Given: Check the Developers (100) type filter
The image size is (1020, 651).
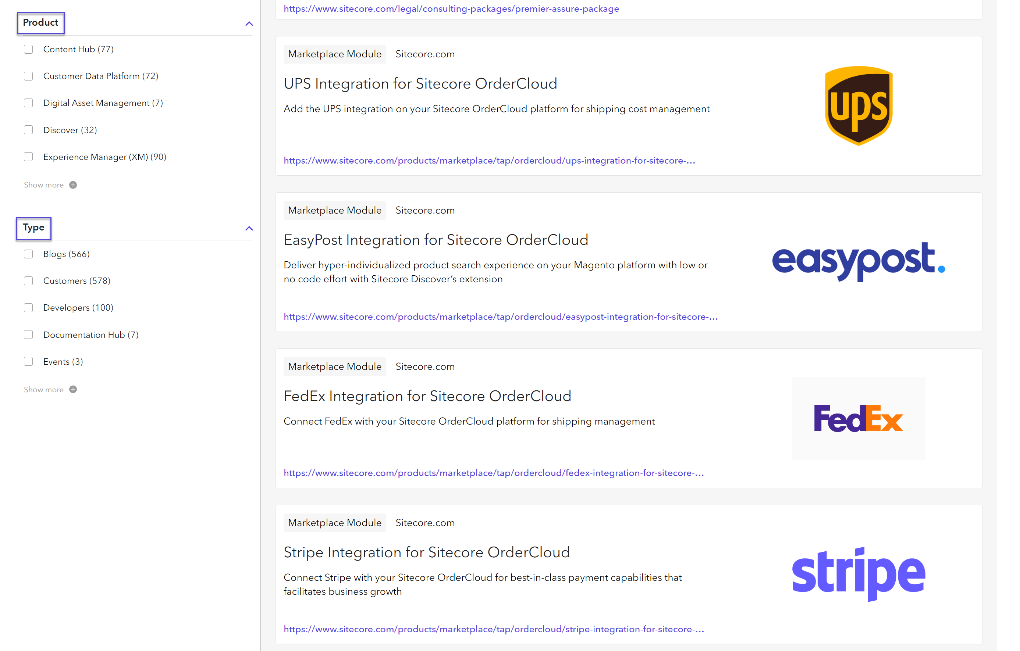Looking at the screenshot, I should tap(28, 308).
